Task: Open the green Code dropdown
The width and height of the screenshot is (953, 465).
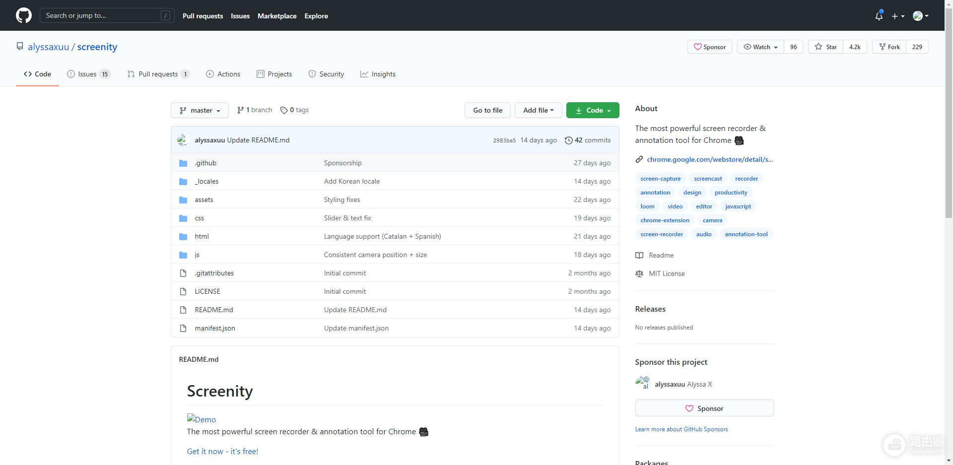Action: pos(593,110)
